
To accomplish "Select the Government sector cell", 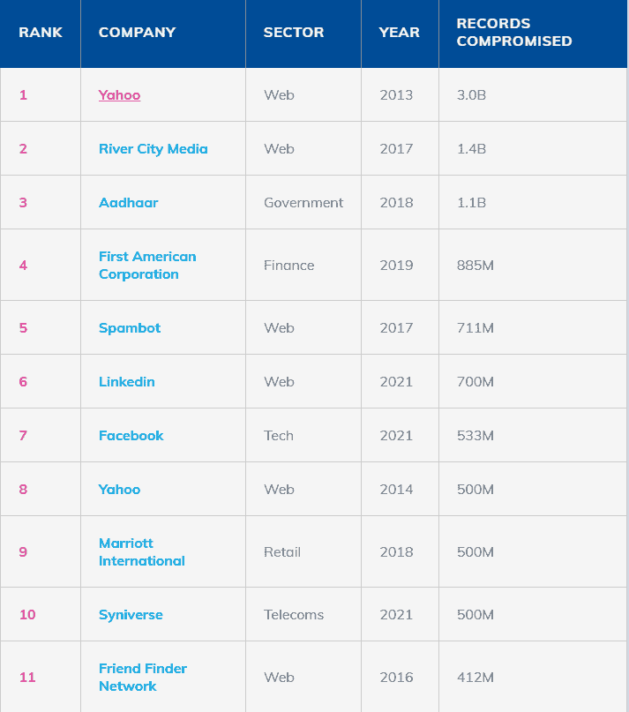I will (x=303, y=202).
